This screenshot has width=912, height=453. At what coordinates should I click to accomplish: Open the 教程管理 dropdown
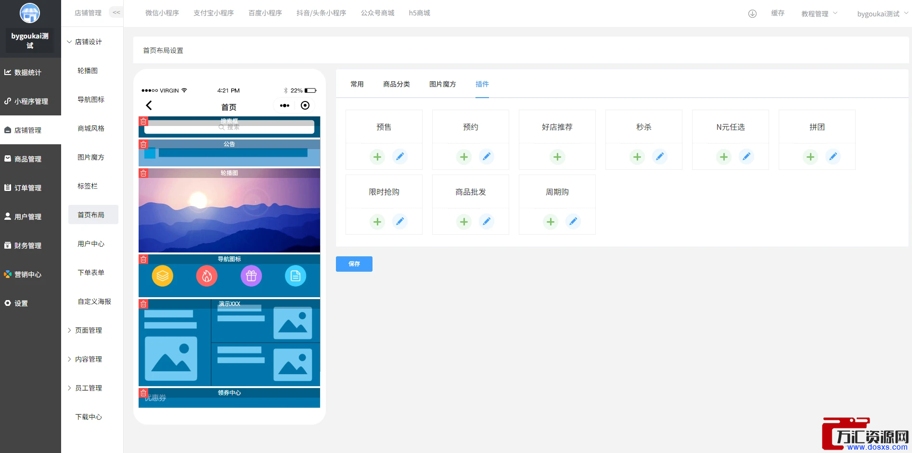coord(819,13)
